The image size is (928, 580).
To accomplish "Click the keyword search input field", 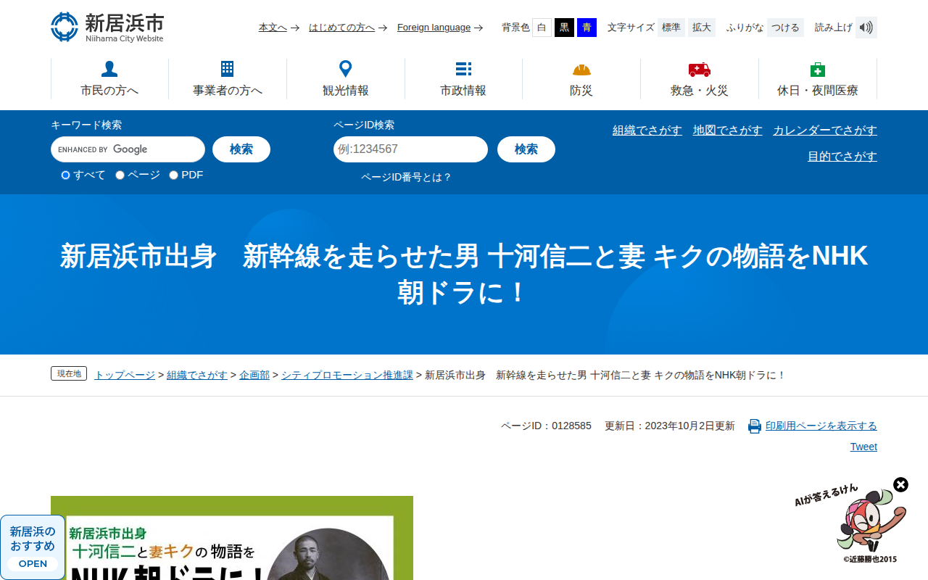I will [x=128, y=149].
